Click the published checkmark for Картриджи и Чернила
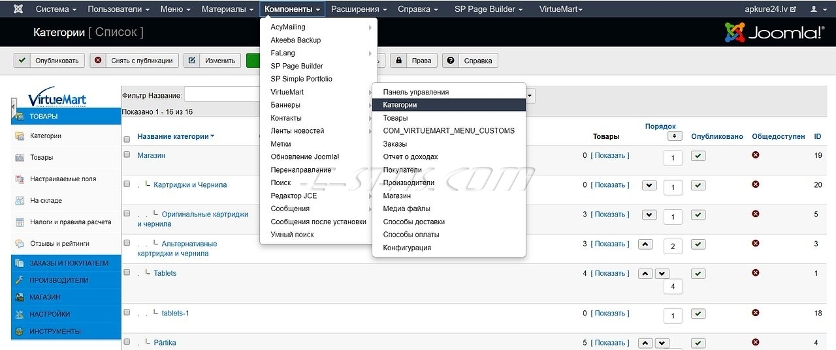836x350 pixels. pyautogui.click(x=698, y=185)
